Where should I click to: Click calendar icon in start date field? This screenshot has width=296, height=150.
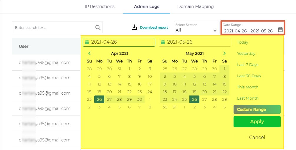pos(87,42)
